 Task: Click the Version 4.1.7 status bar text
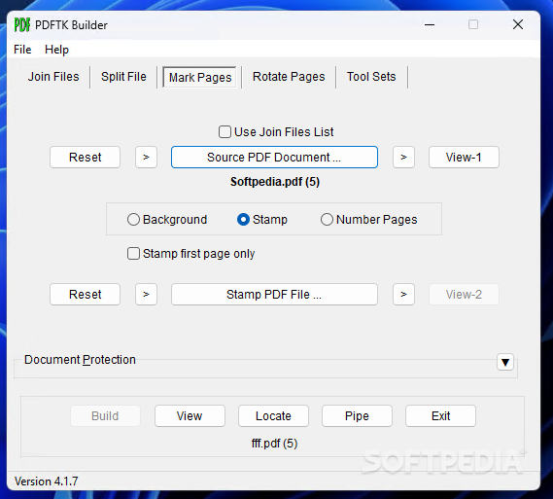[47, 481]
